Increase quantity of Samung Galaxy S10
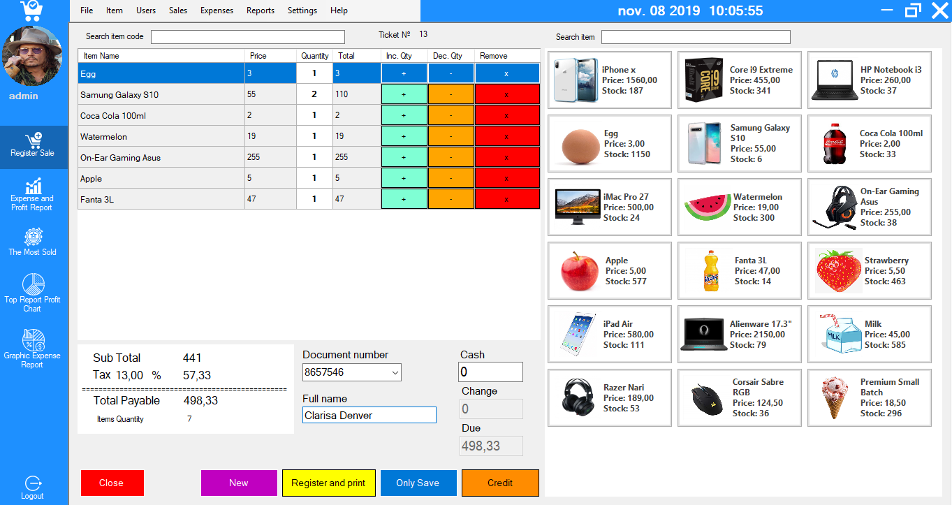The width and height of the screenshot is (952, 505). point(404,94)
